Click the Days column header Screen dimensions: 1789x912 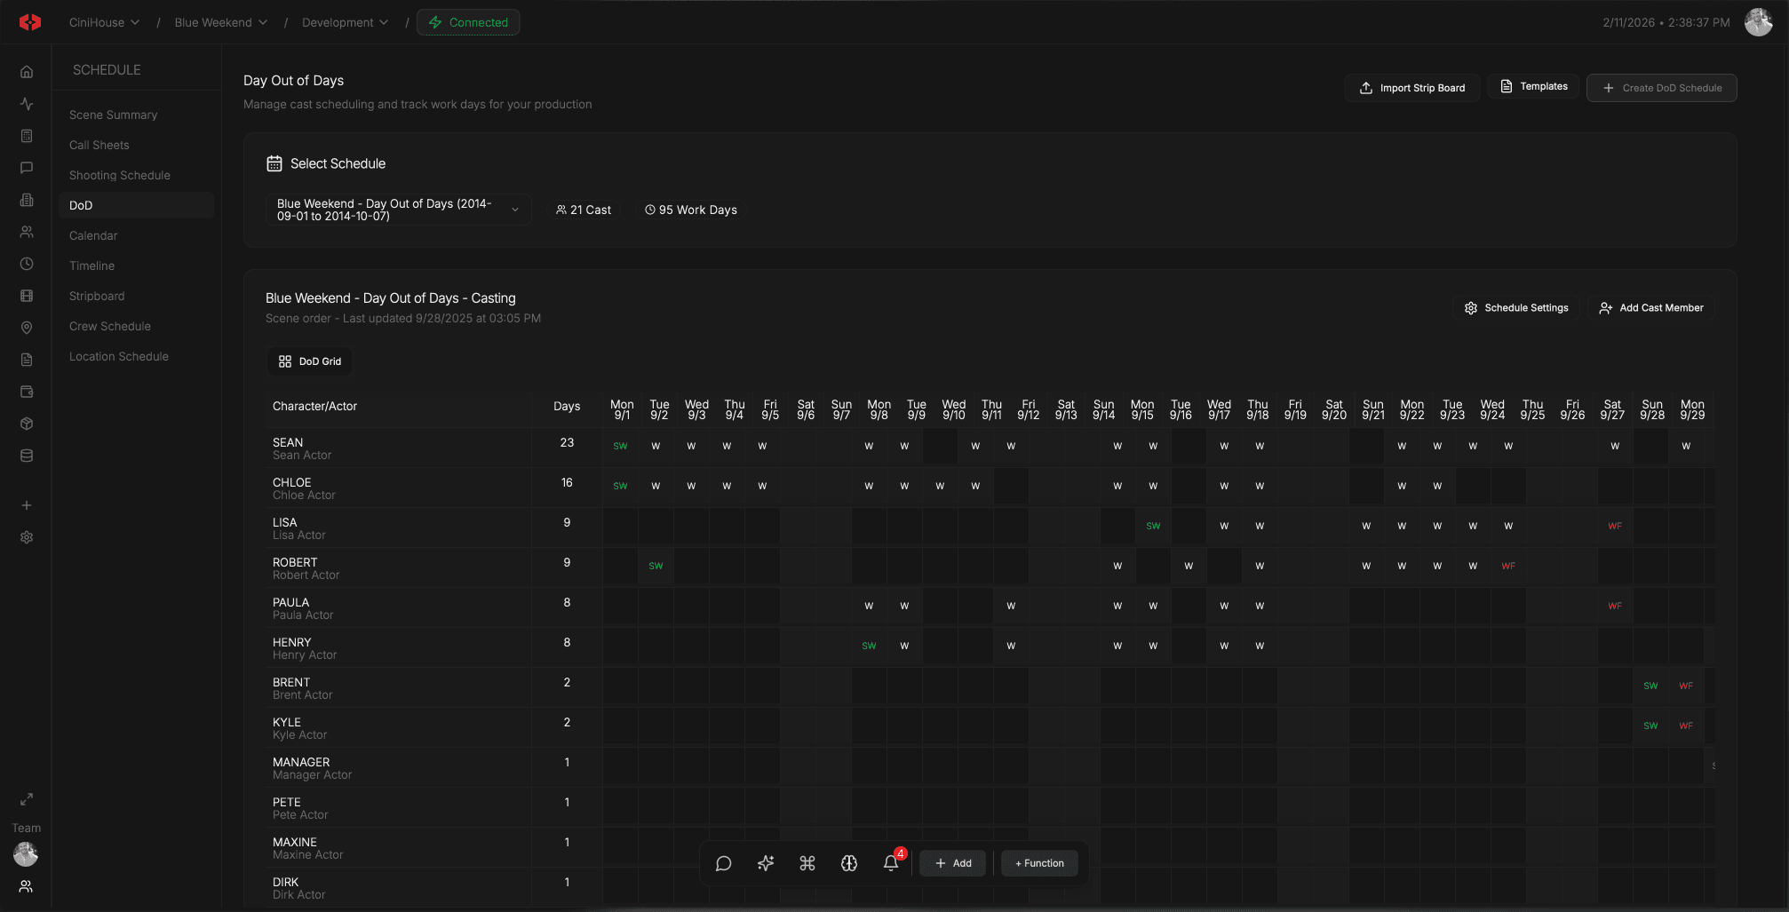coord(567,406)
